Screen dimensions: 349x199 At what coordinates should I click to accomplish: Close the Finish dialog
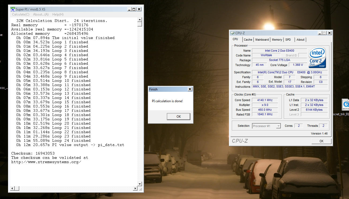click(x=190, y=89)
